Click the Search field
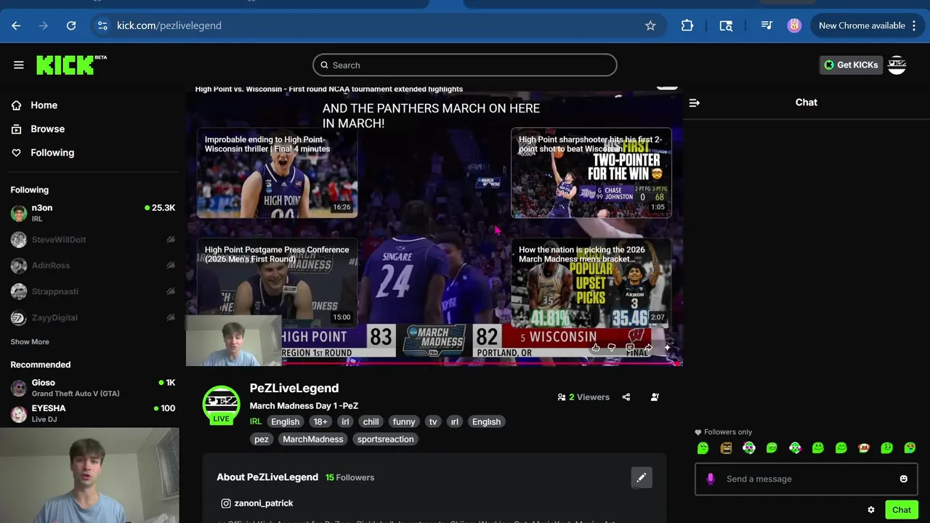Image resolution: width=930 pixels, height=523 pixels. point(465,65)
